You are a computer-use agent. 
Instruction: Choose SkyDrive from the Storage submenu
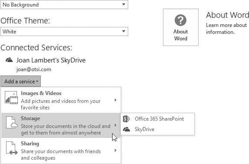pyautogui.click(x=158, y=129)
